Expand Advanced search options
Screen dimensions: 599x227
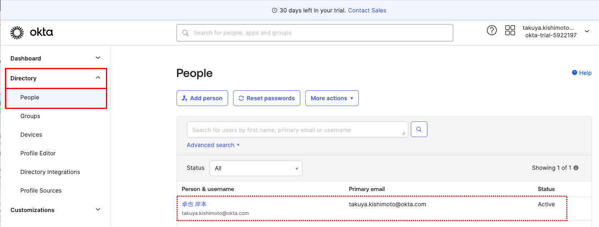[x=213, y=145]
